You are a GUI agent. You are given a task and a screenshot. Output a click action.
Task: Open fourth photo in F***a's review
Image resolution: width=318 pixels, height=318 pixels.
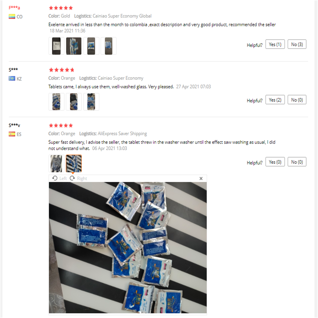(108, 46)
